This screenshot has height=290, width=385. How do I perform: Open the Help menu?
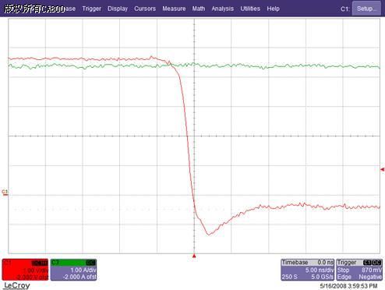[x=273, y=9]
